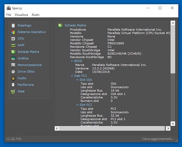Collapse the BIOS section
Image resolution: width=182 pixels, height=147 pixels.
[72, 61]
